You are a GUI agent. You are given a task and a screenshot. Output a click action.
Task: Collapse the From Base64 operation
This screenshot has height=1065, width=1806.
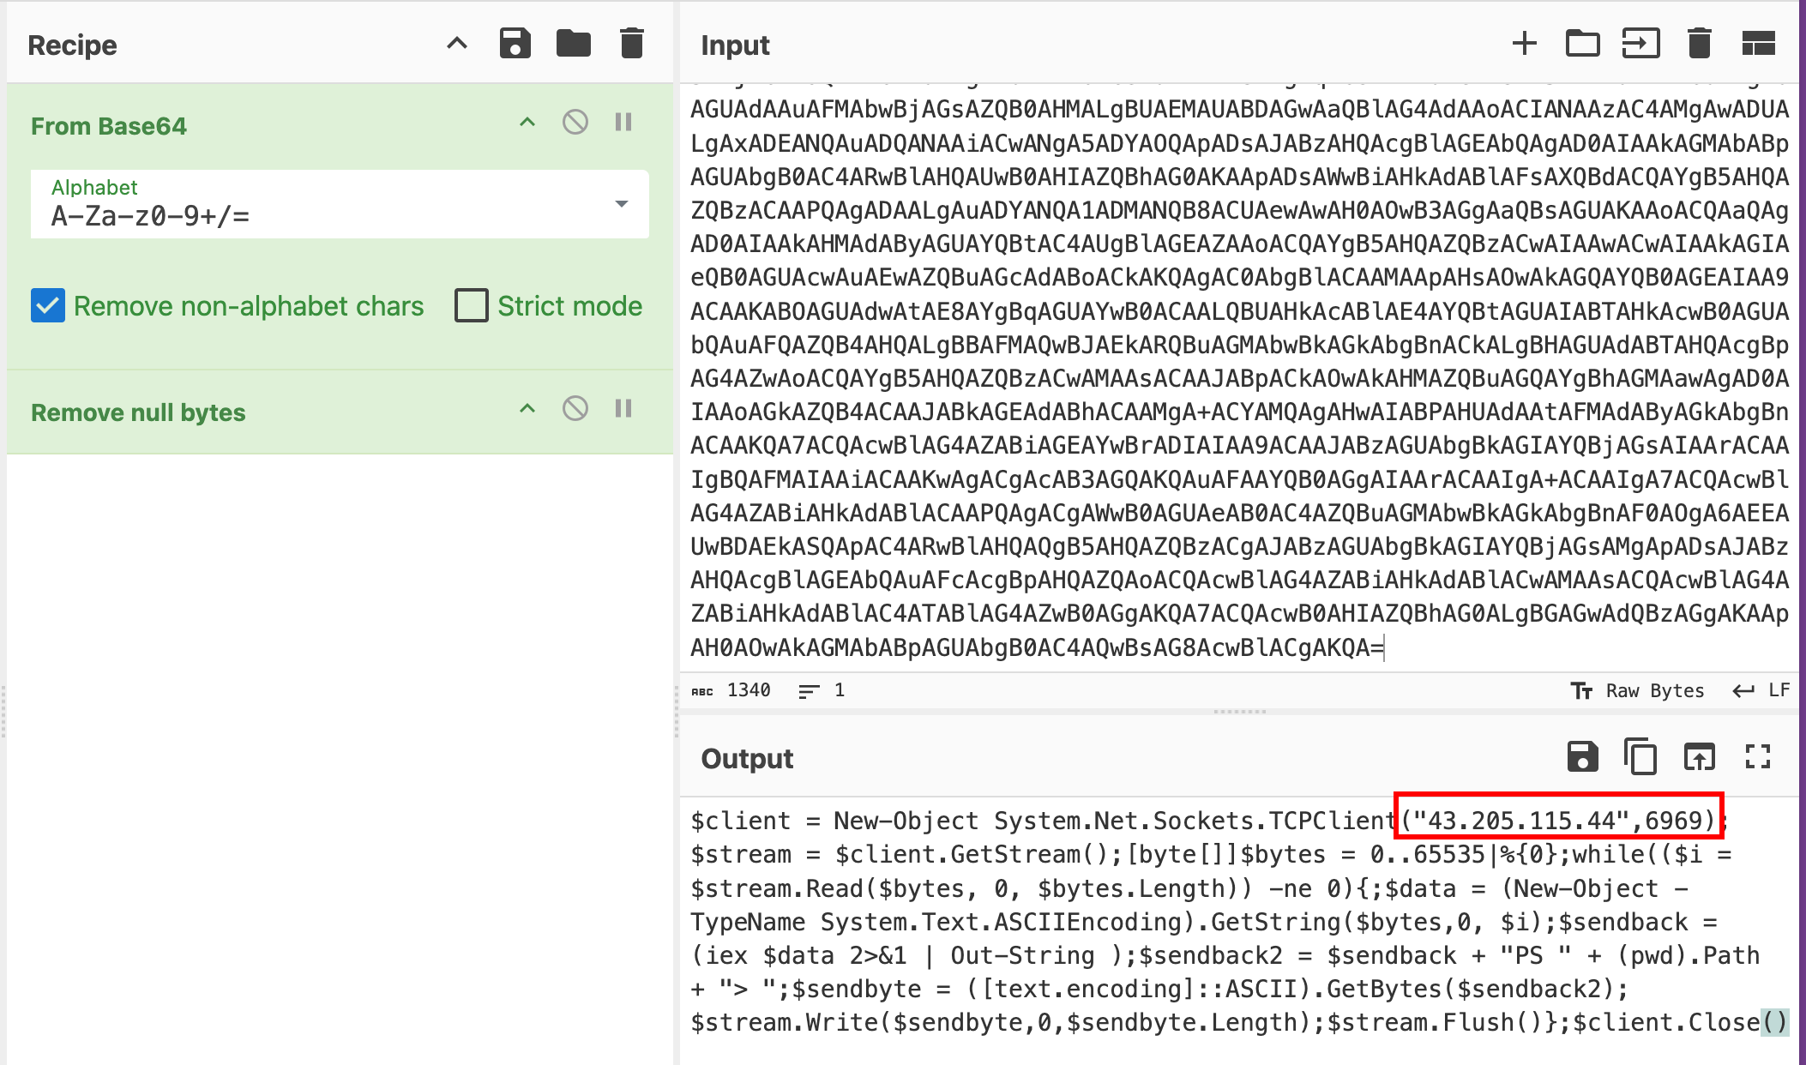point(527,123)
